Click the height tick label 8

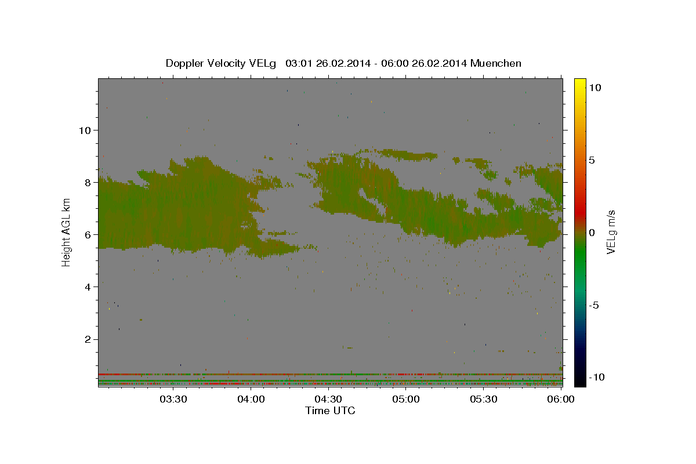pyautogui.click(x=88, y=182)
